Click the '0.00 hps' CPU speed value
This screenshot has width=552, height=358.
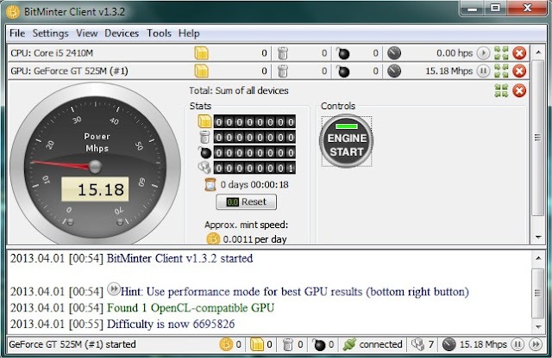455,53
